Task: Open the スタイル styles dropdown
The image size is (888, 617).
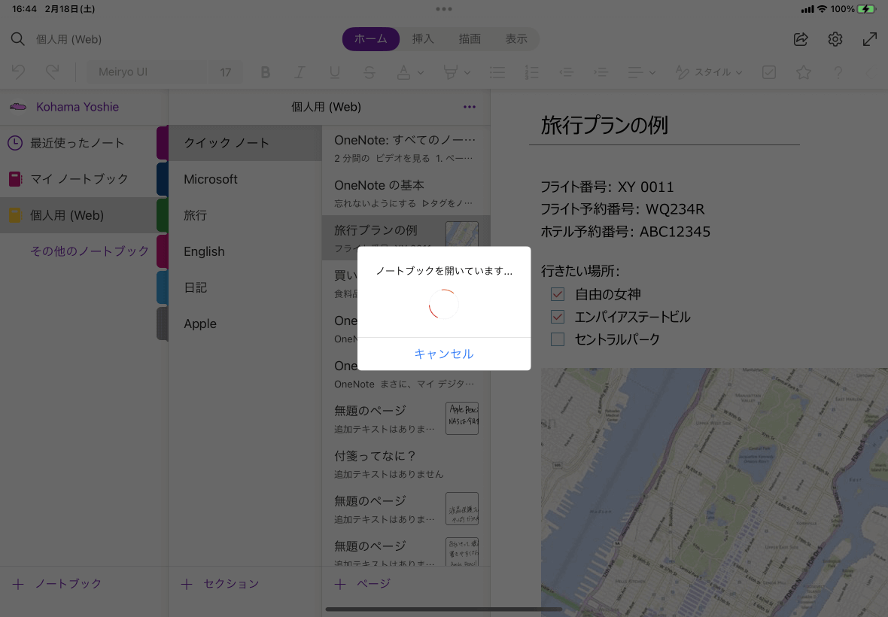Action: click(708, 72)
